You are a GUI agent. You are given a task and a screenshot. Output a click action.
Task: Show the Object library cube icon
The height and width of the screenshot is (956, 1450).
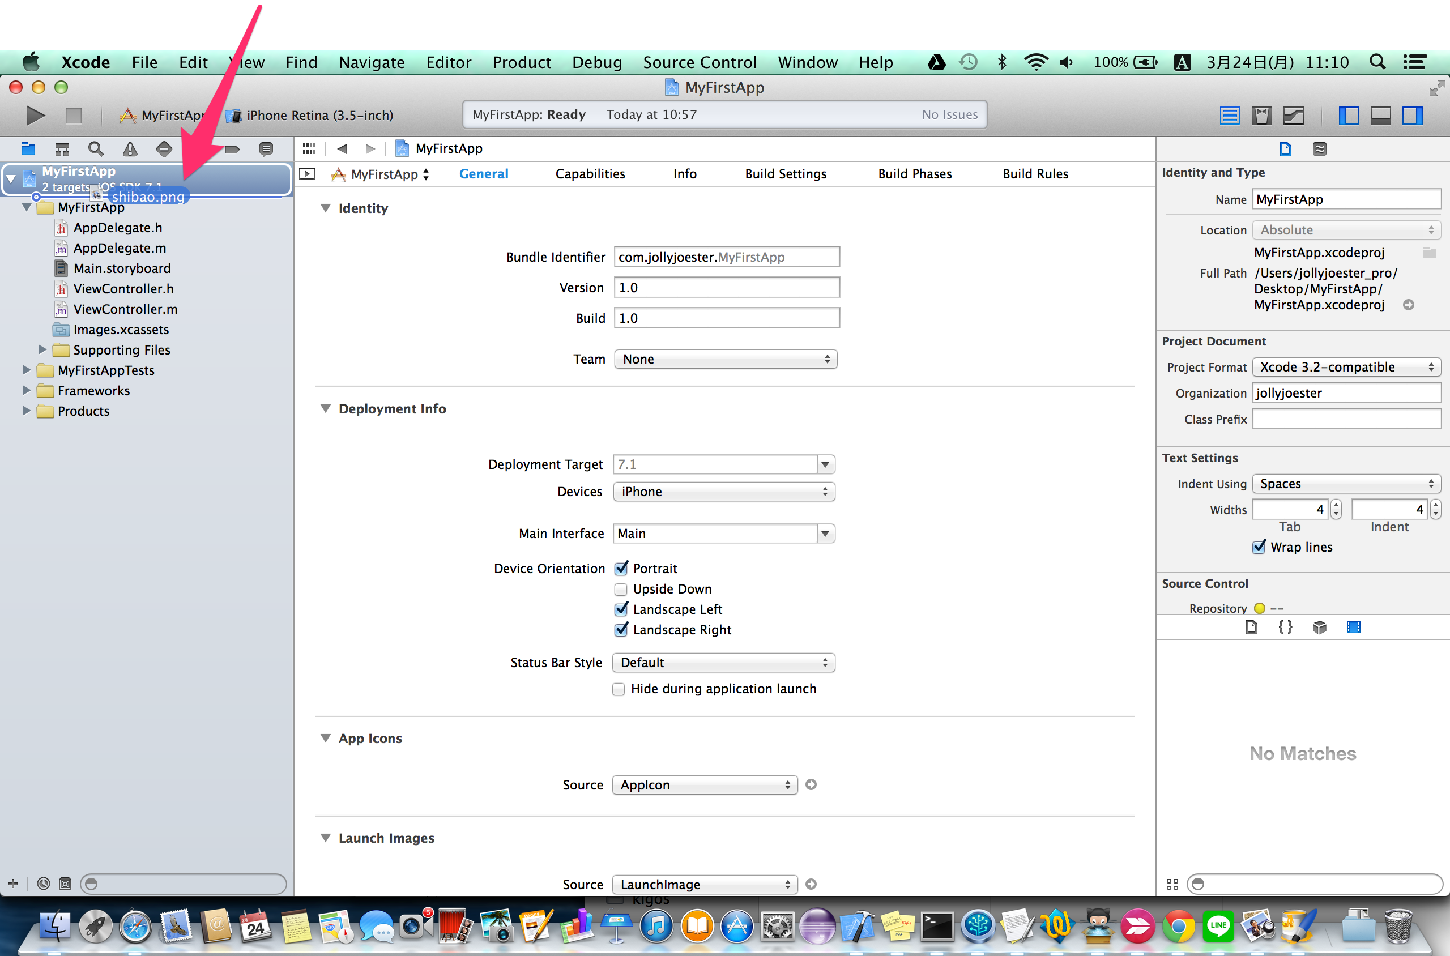coord(1319,627)
